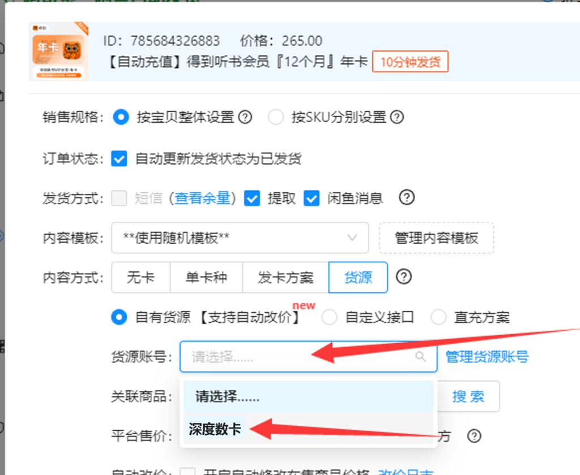This screenshot has height=475, width=580.
Task: Uncheck 自动更新发货状态为已发货 checkbox
Action: 119,159
